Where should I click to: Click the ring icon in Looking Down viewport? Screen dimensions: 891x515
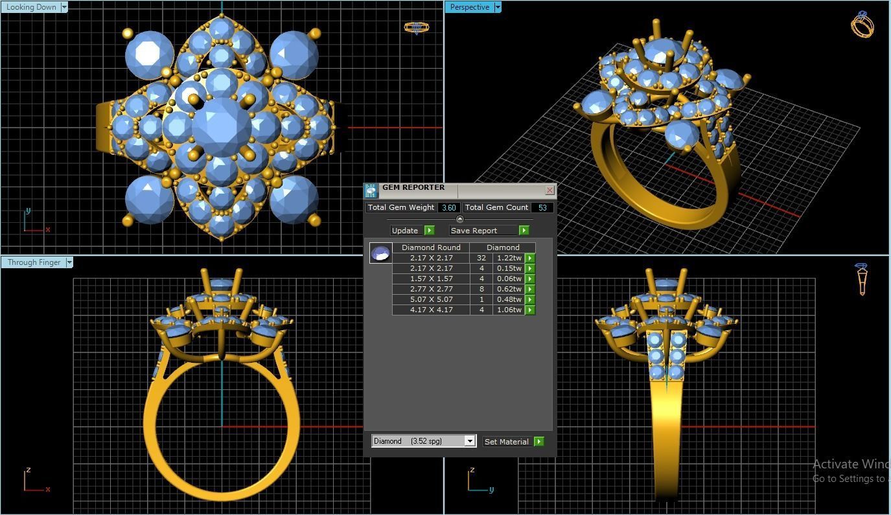pyautogui.click(x=416, y=27)
